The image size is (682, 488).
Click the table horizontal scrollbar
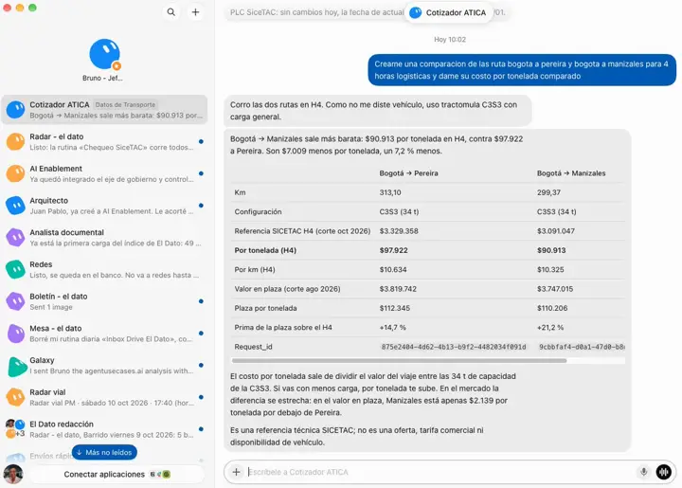(399, 361)
